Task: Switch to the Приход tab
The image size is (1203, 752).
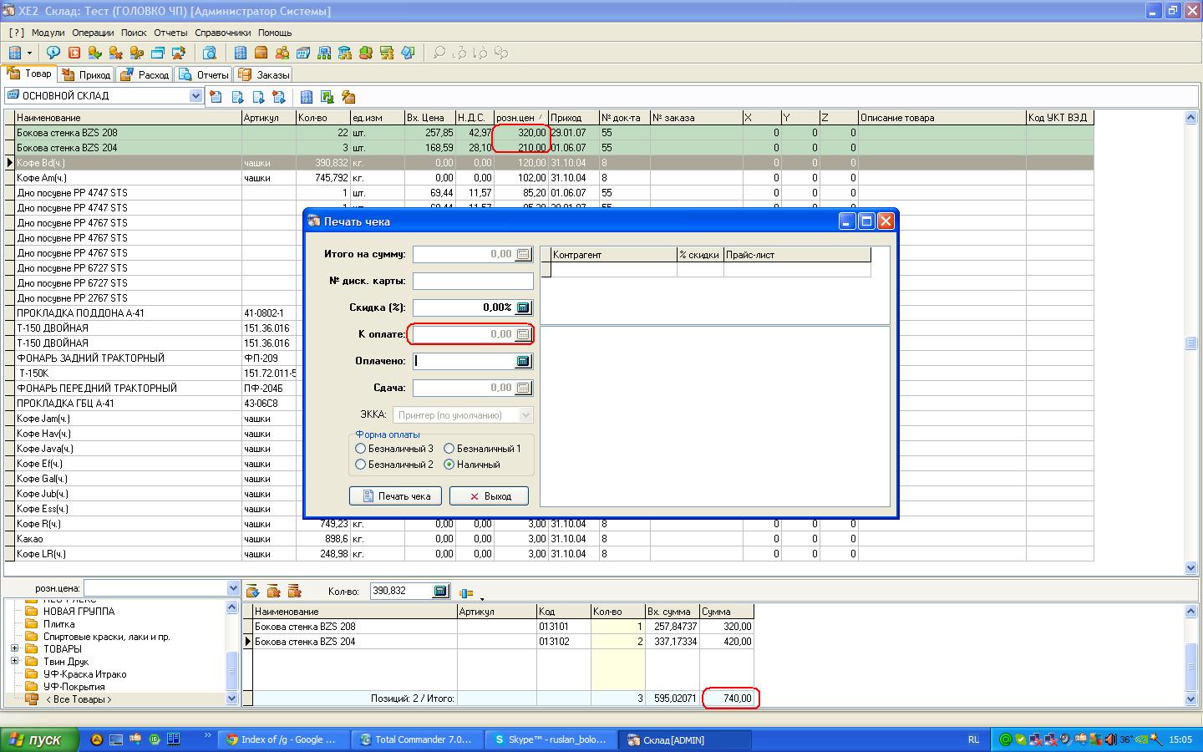Action: click(x=87, y=74)
